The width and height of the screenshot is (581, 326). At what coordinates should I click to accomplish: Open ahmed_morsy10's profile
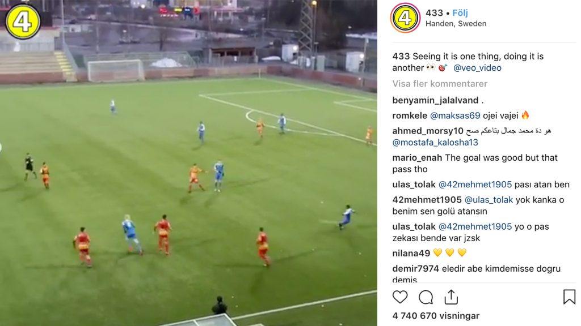428,131
